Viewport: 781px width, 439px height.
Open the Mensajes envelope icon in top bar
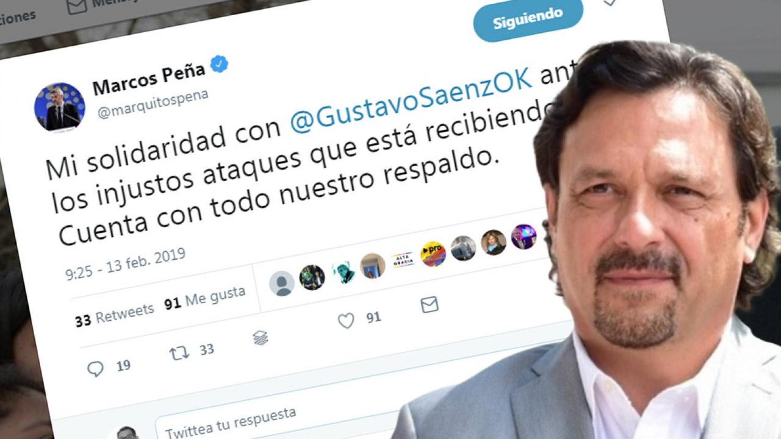pos(76,6)
